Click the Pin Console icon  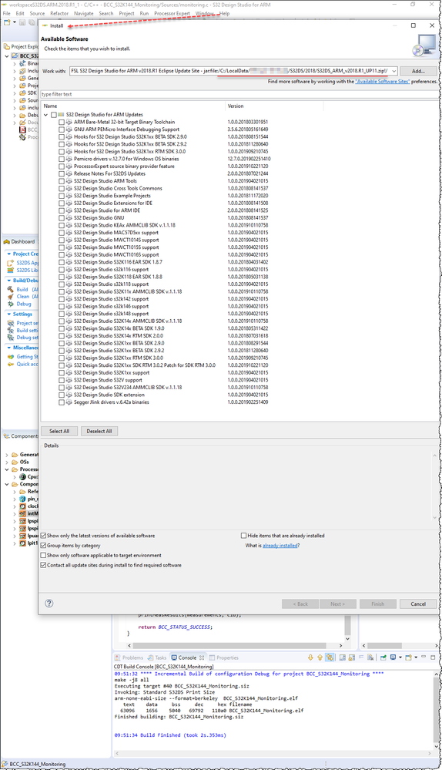point(383,657)
